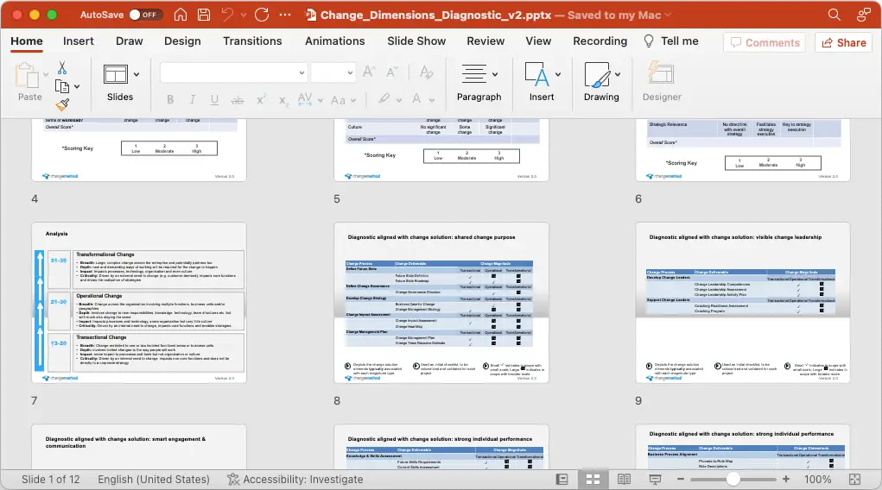The height and width of the screenshot is (490, 882).
Task: Open the Insert tab
Action: coord(79,41)
